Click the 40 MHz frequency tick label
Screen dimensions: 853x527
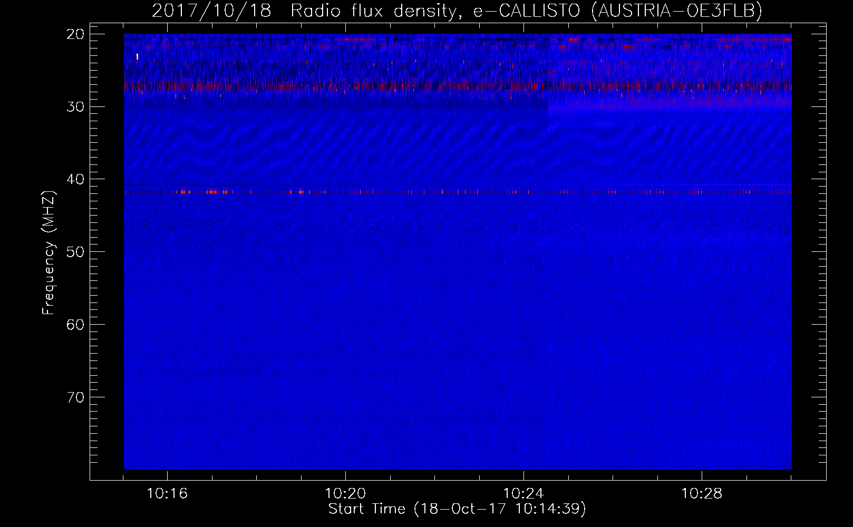pos(75,179)
